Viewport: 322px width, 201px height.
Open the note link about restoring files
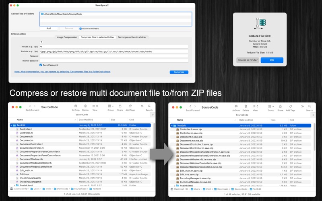coord(62,72)
